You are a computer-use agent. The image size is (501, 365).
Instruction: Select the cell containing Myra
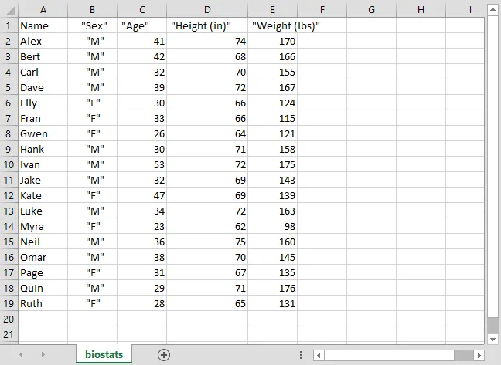43,226
